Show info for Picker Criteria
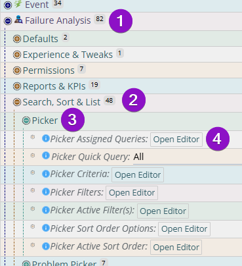This screenshot has width=242, height=266. 46,174
